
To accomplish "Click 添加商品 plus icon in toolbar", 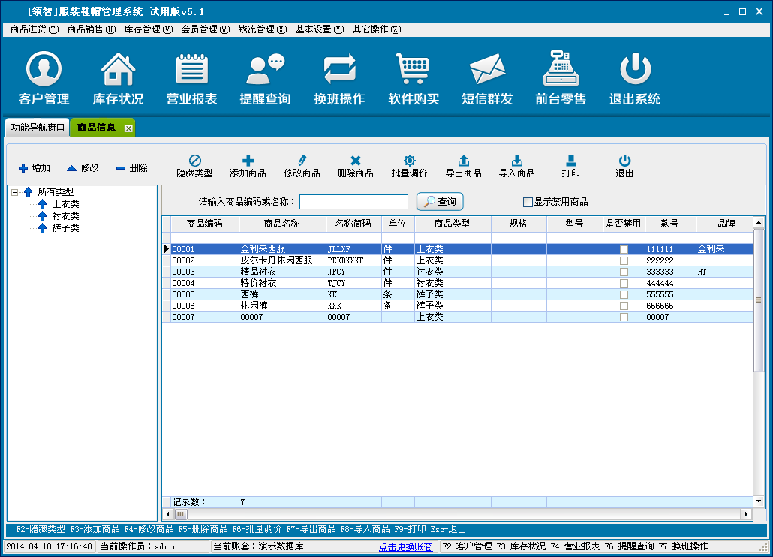I will [x=248, y=161].
